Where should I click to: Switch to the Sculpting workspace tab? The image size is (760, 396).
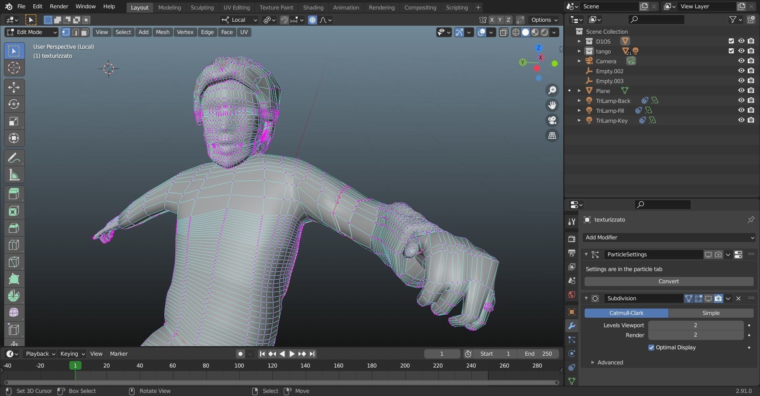pos(202,7)
